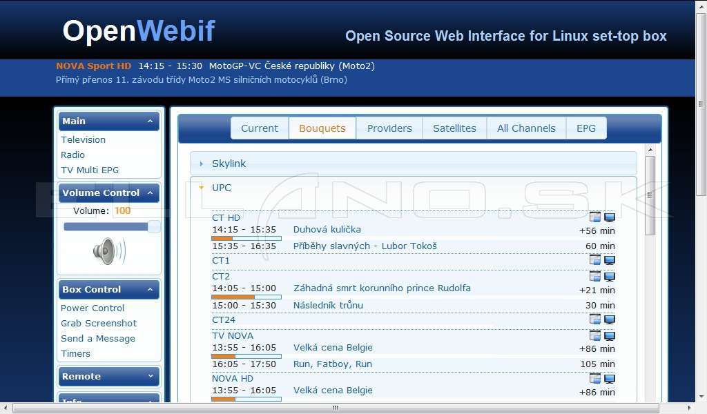707x414 pixels.
Task: Select the Bouquets tab
Action: (322, 128)
